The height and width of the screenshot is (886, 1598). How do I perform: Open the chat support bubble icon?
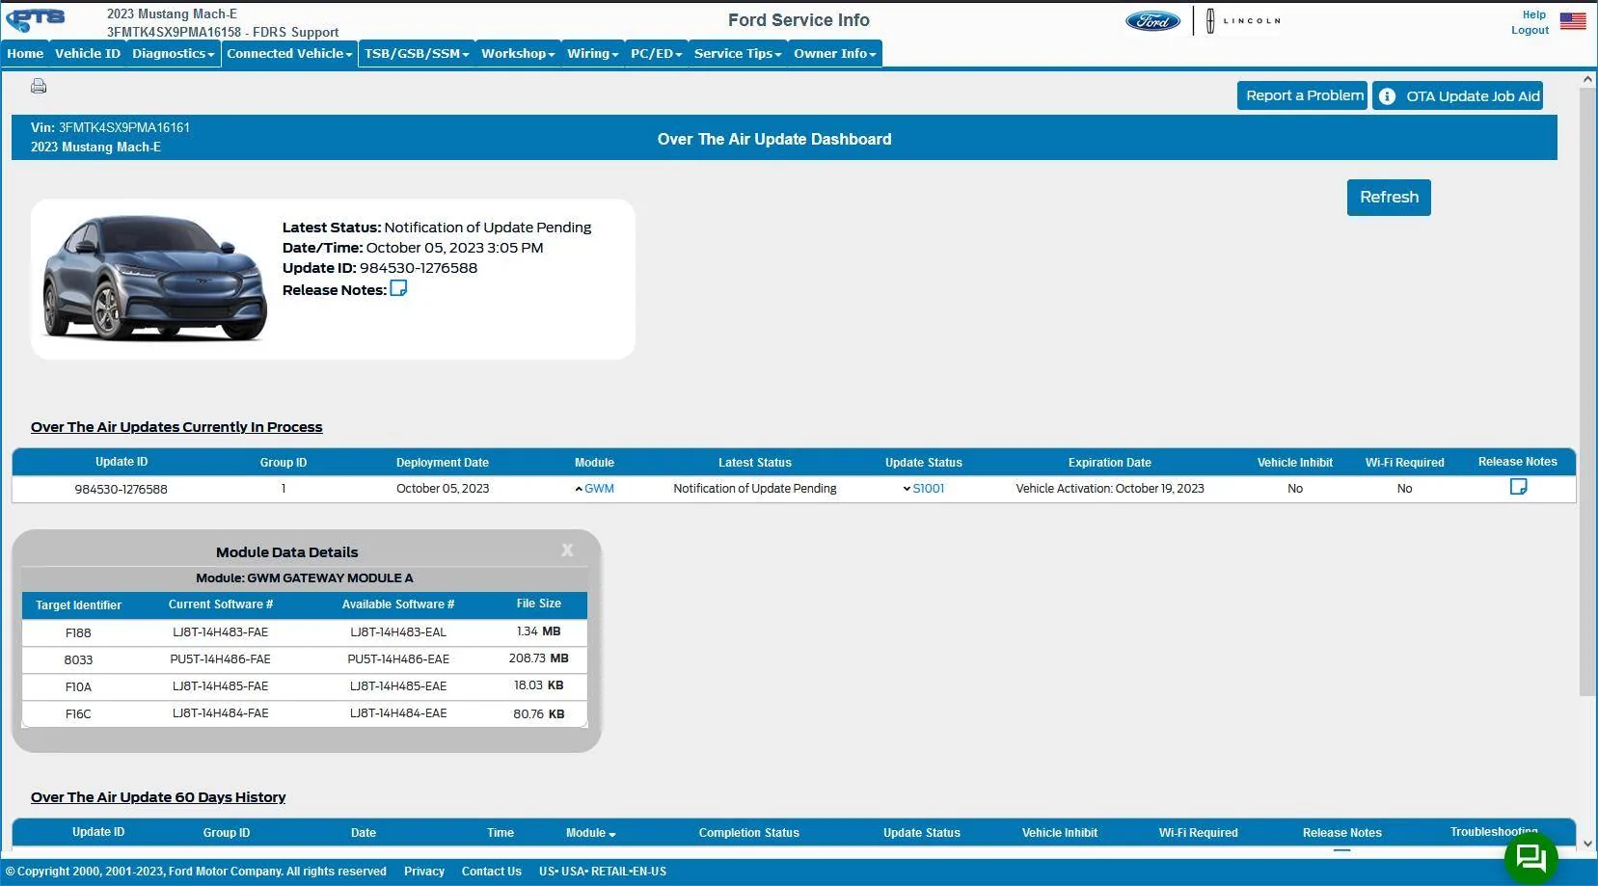point(1530,857)
